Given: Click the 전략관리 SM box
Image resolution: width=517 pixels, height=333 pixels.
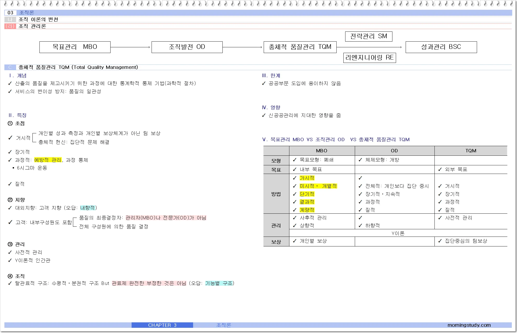Looking at the screenshot, I should 369,36.
